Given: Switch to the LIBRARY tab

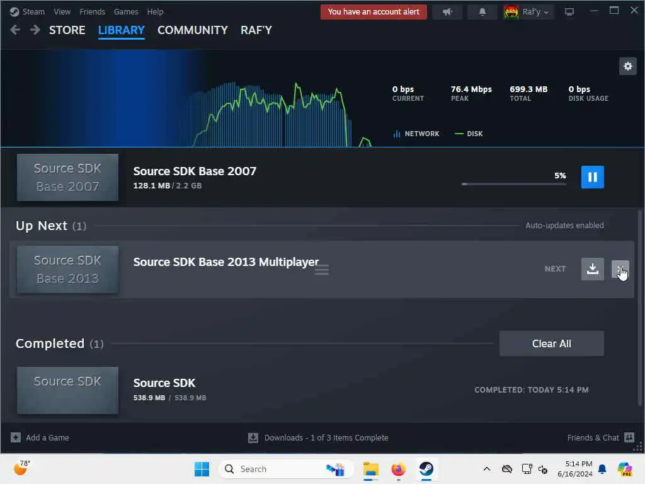Looking at the screenshot, I should [122, 30].
